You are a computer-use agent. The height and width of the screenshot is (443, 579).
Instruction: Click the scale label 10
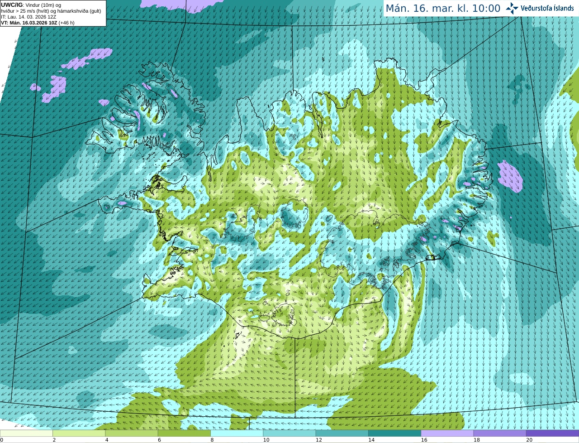point(266,440)
